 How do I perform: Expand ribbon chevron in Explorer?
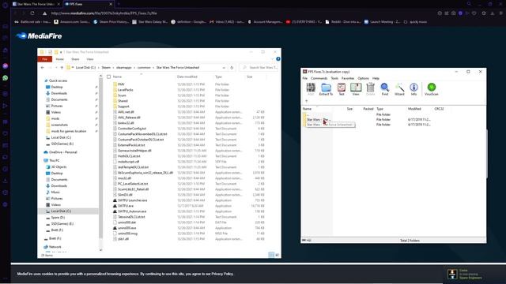pos(273,59)
